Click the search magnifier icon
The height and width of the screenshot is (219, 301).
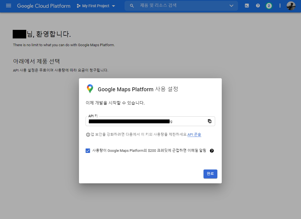pyautogui.click(x=132, y=6)
